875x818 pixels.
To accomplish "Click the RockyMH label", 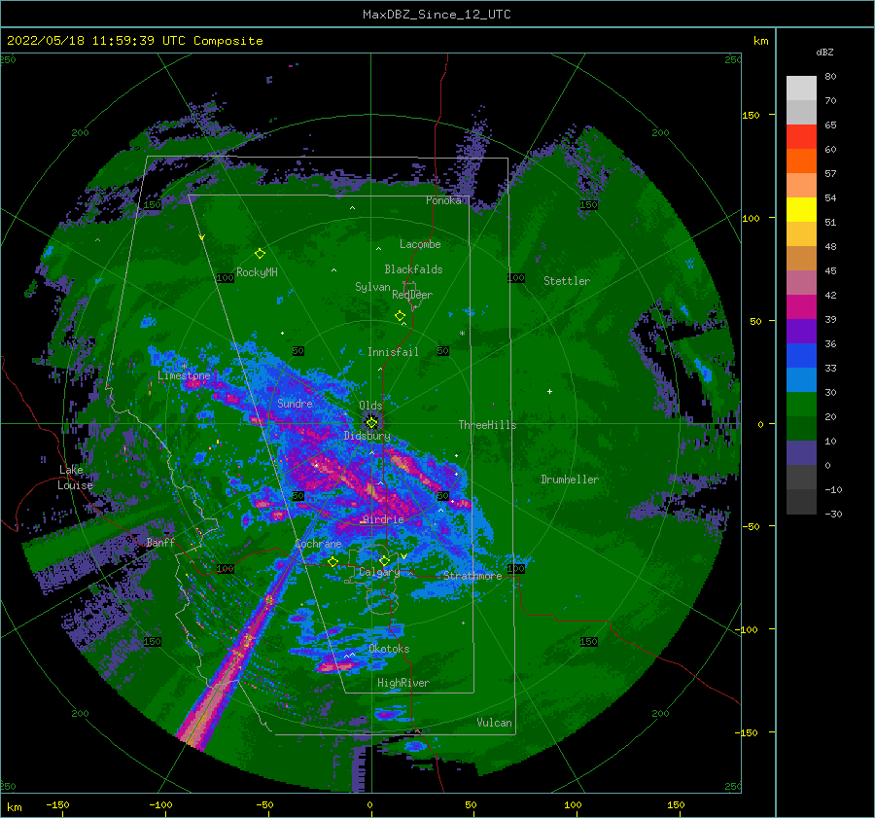I will (x=257, y=272).
